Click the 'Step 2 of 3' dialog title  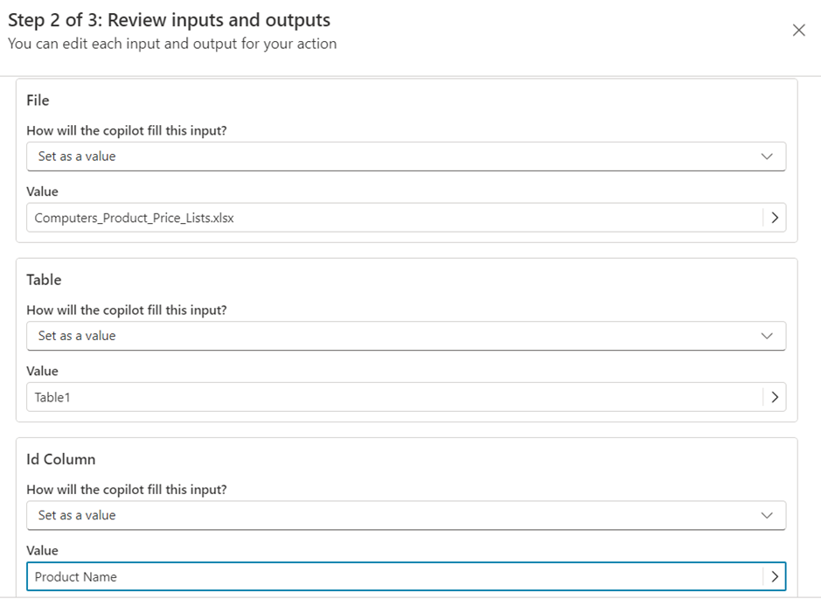pos(169,20)
